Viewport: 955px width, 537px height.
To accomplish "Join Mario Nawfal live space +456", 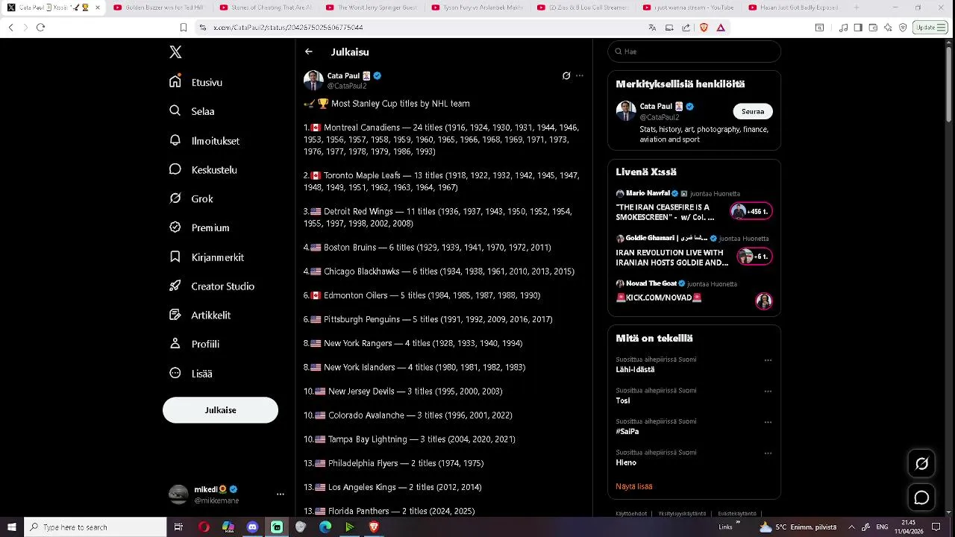I will [x=751, y=211].
